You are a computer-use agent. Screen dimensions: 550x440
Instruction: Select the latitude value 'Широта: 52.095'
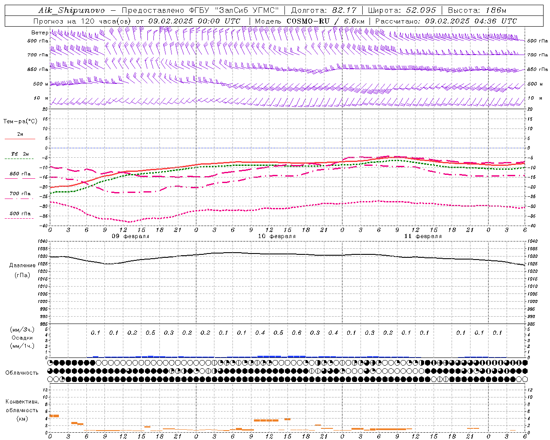[402, 10]
